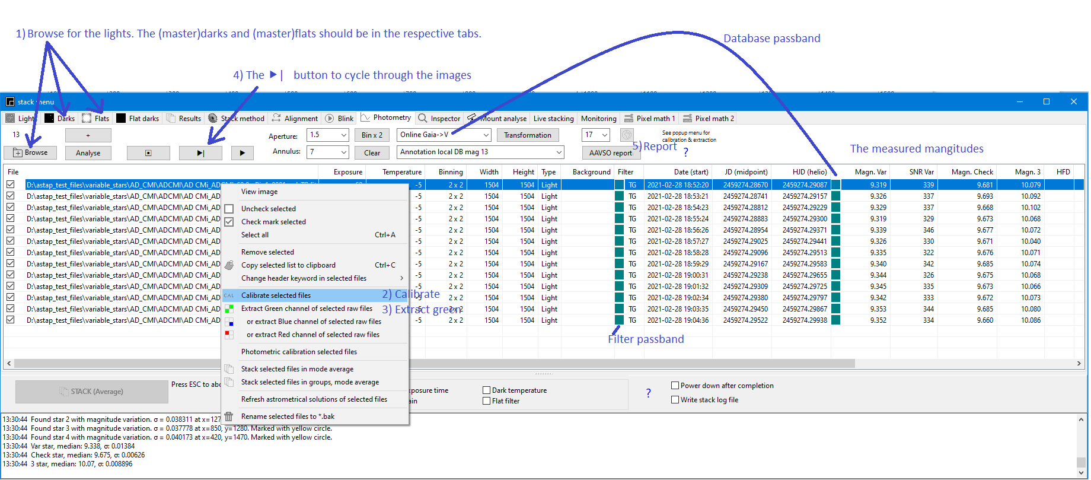
Task: Click the Browse button
Action: [x=30, y=152]
